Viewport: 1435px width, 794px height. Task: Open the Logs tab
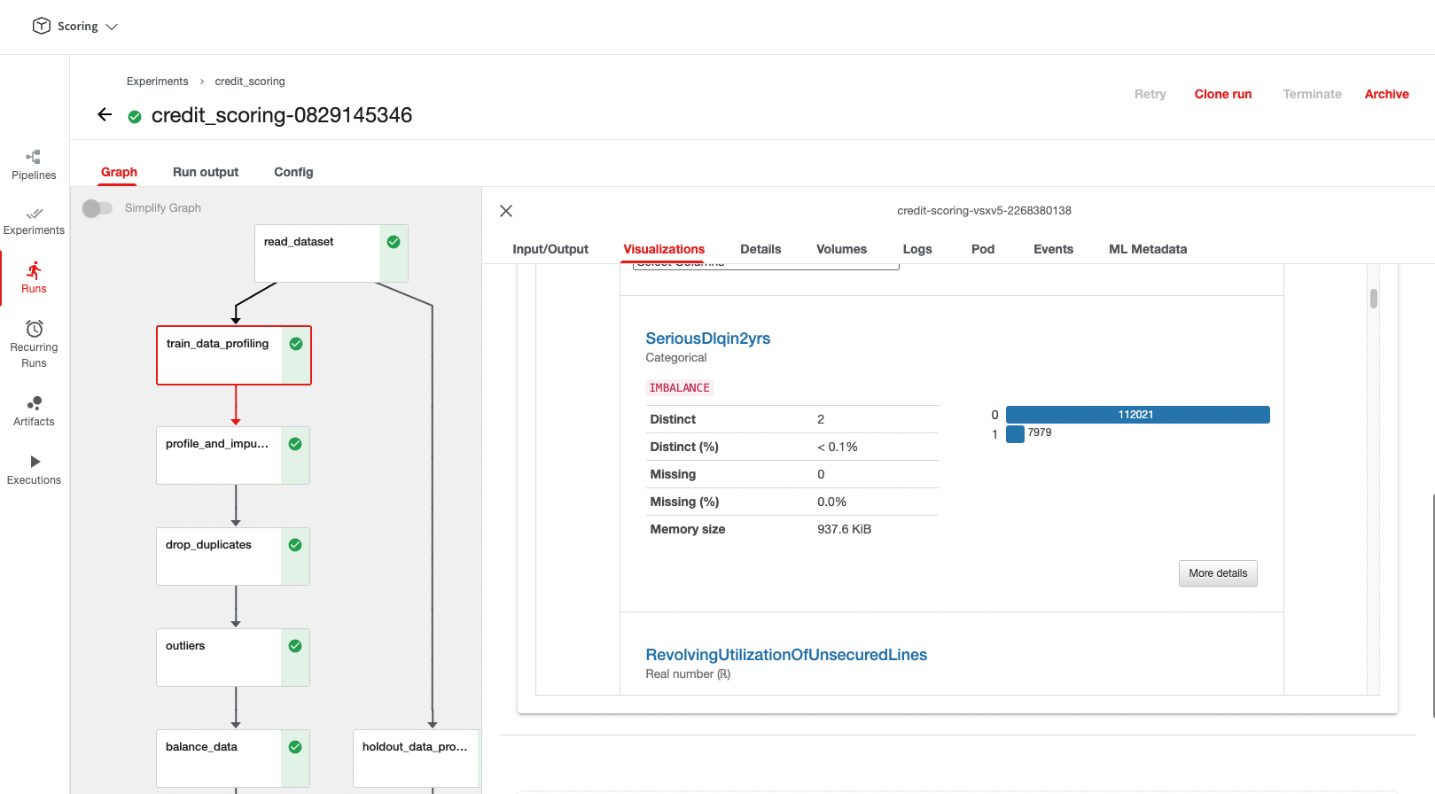(917, 249)
